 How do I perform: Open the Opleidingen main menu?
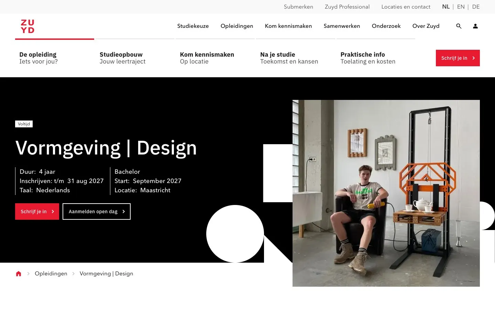coord(237,26)
